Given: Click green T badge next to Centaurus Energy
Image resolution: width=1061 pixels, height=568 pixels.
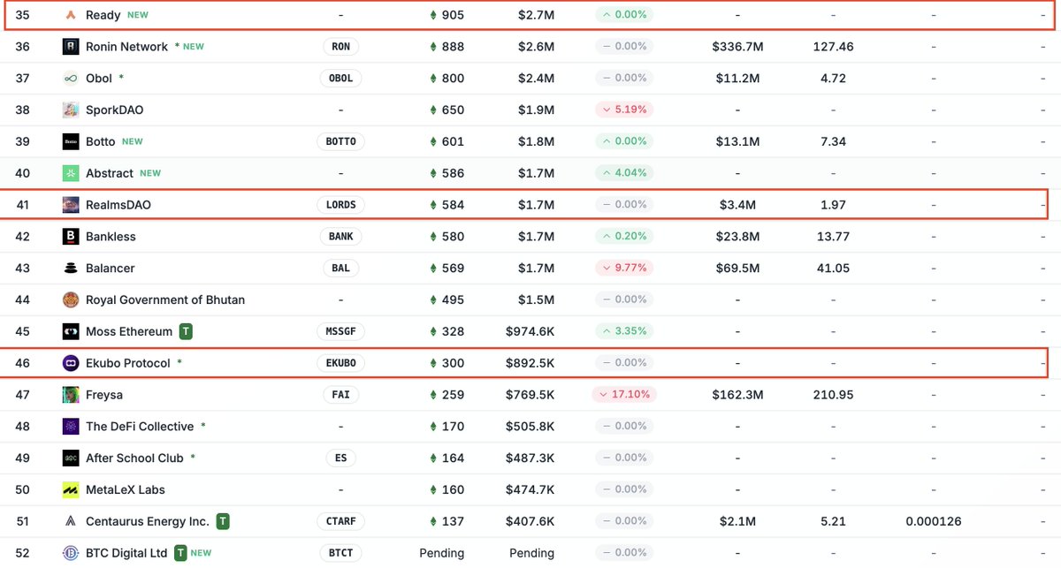Looking at the screenshot, I should (x=223, y=521).
